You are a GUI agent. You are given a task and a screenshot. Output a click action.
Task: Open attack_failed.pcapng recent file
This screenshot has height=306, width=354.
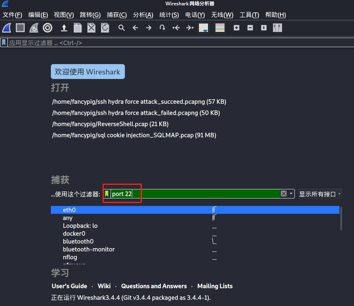point(136,113)
